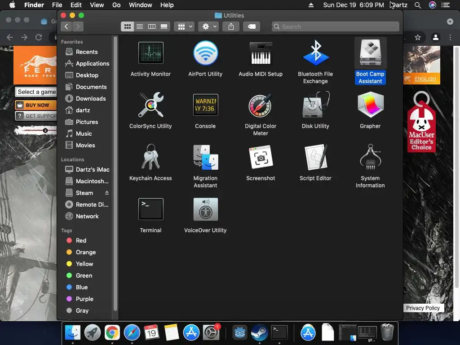This screenshot has width=460, height=345.
Task: Open the group-by arrangement dropdown
Action: click(x=184, y=27)
